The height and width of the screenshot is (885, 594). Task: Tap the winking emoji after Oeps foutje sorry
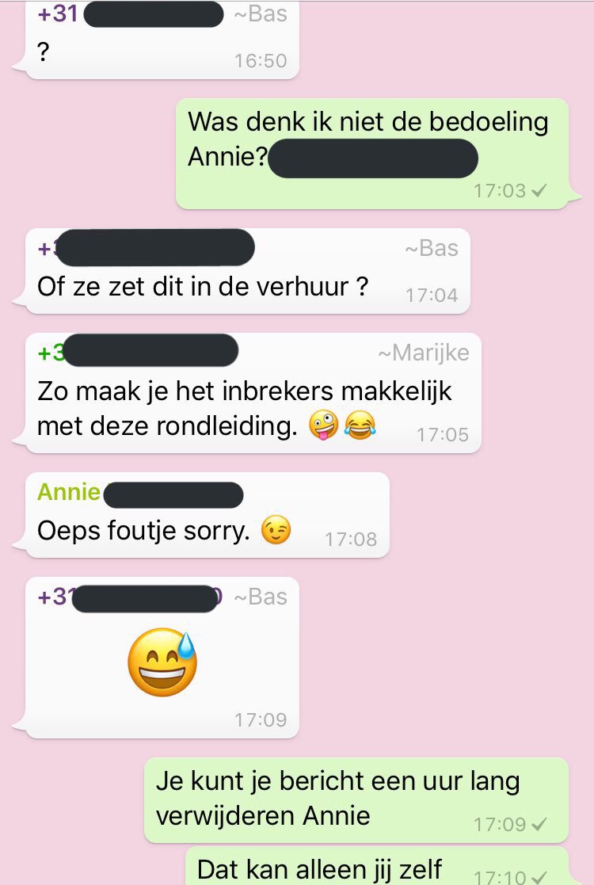click(276, 531)
